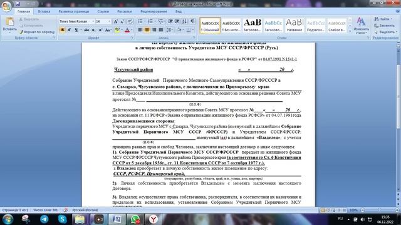This screenshot has height=225, width=401.
Task: Apply bulleted list
Action: pyautogui.click(x=140, y=21)
